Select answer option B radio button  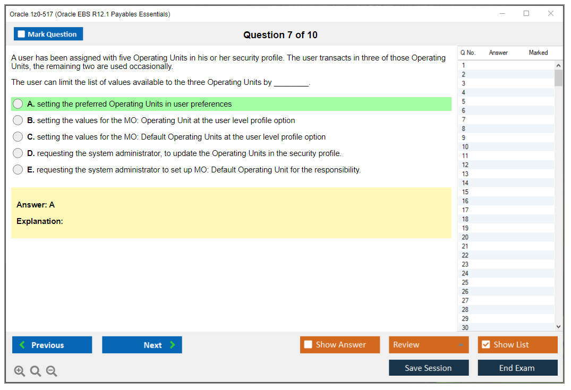[x=18, y=120]
